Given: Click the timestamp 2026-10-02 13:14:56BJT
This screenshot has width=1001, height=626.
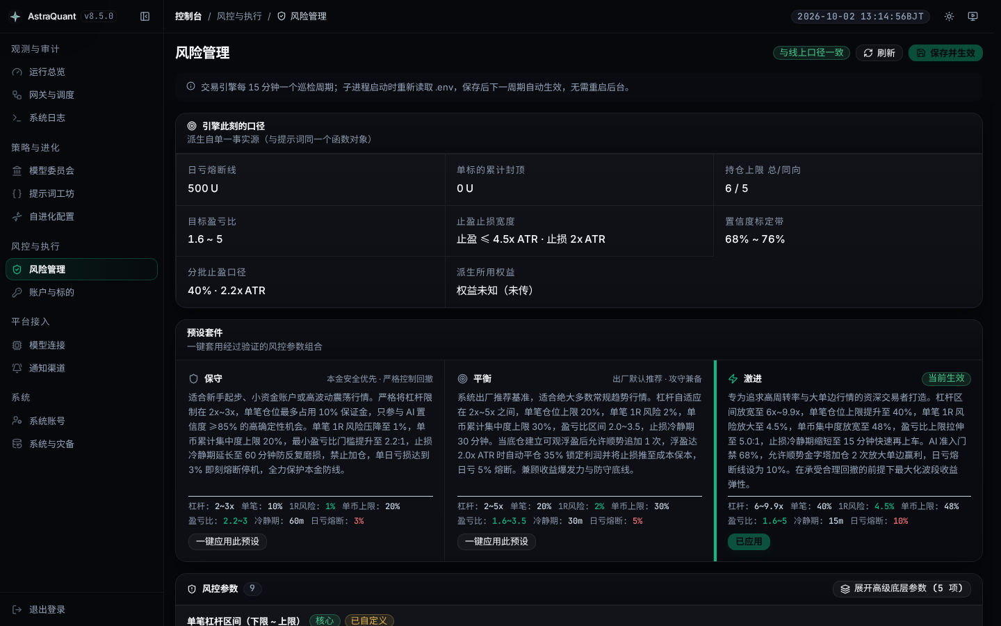Looking at the screenshot, I should point(861,17).
